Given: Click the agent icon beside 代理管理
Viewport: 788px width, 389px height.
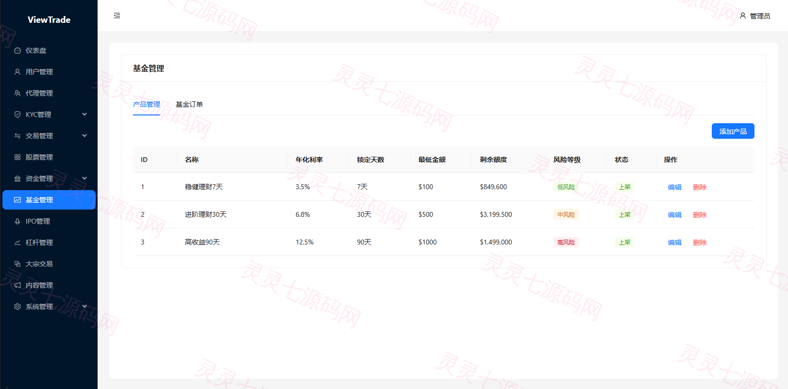Looking at the screenshot, I should pos(17,93).
